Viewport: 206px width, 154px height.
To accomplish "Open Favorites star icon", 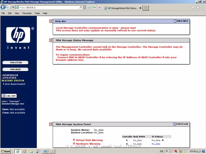I will coord(198,8).
